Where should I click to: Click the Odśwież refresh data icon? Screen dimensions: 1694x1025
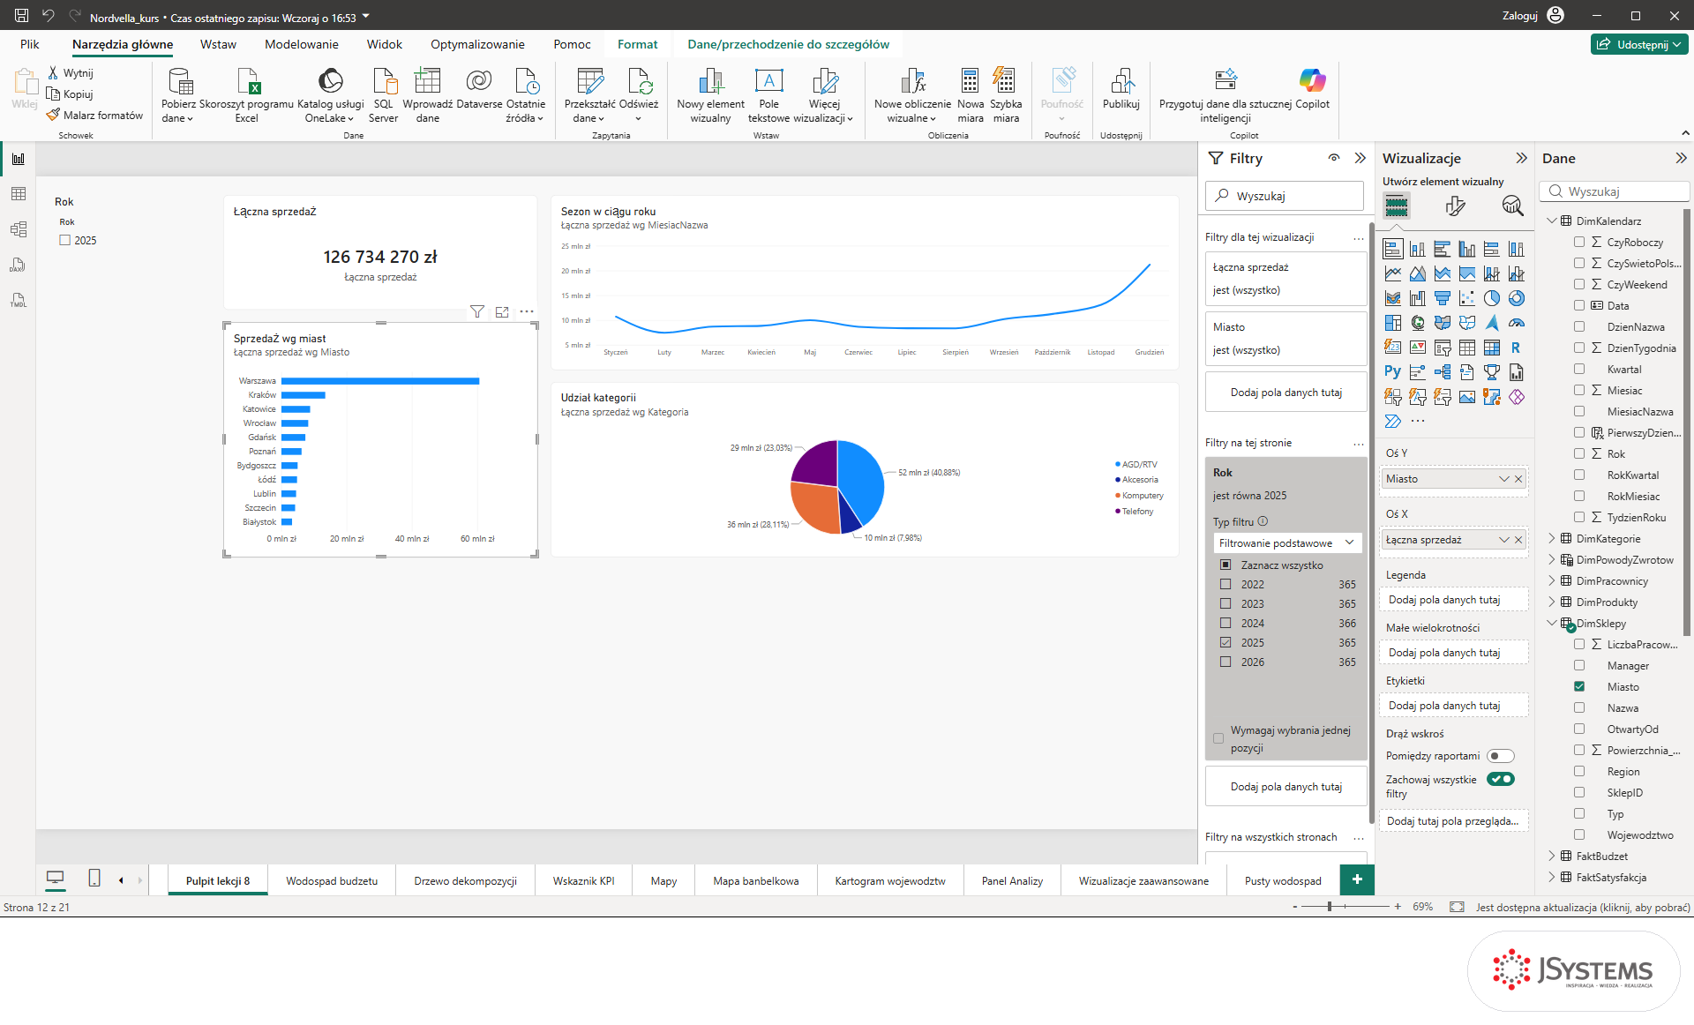coord(639,81)
